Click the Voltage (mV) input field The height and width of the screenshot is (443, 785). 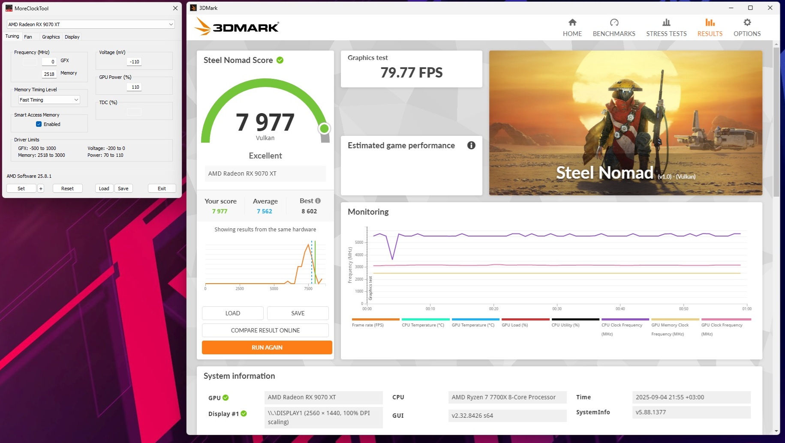pos(134,62)
